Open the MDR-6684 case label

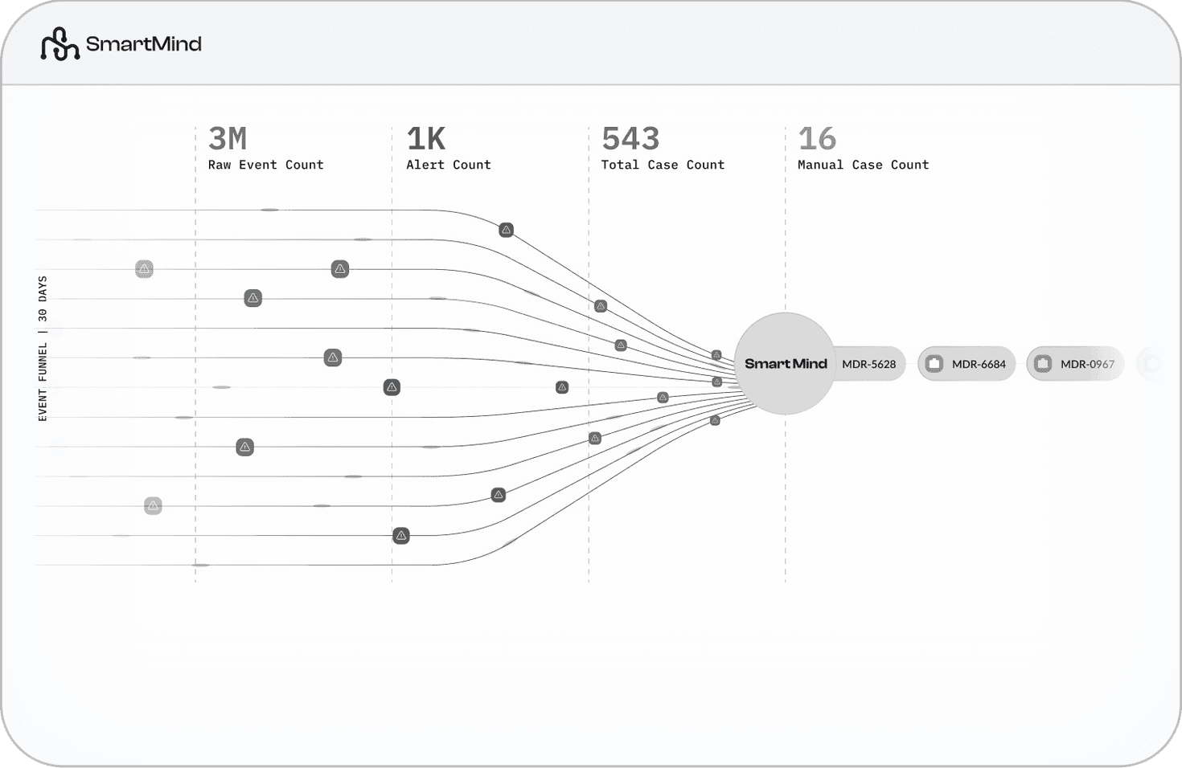coord(979,364)
